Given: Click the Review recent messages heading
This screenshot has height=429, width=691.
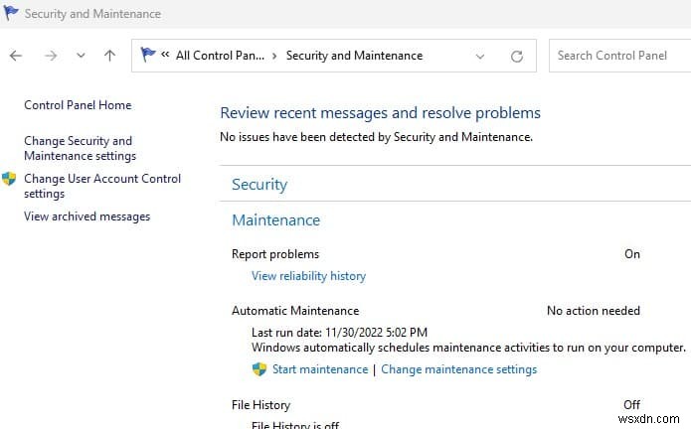Looking at the screenshot, I should point(381,113).
